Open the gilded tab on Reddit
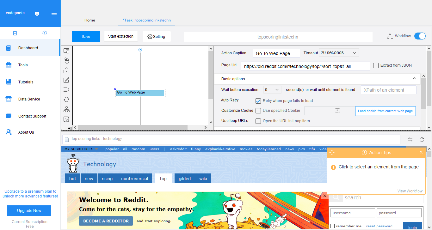Screen dimensions: 432x230 [185, 179]
